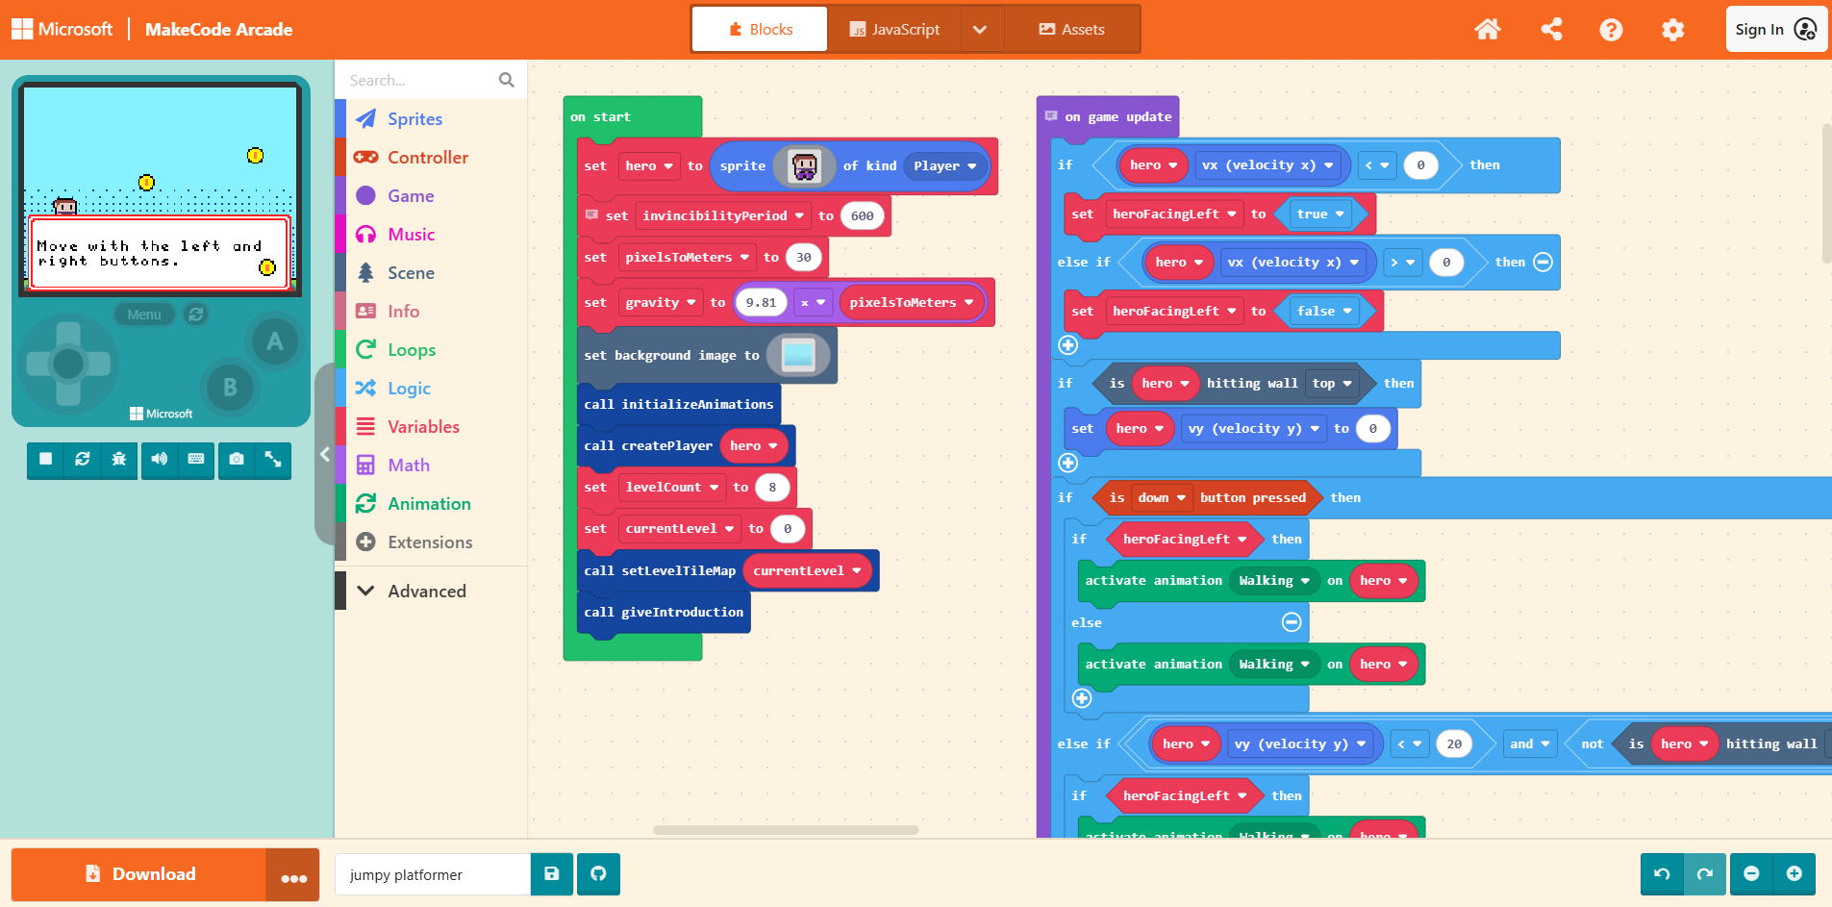The width and height of the screenshot is (1832, 907).
Task: Edit the 600 value in invincibilityPeriod block
Action: pos(863,216)
